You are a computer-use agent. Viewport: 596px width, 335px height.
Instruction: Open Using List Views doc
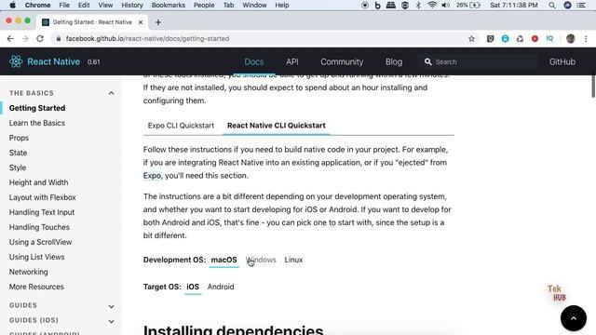(x=36, y=257)
